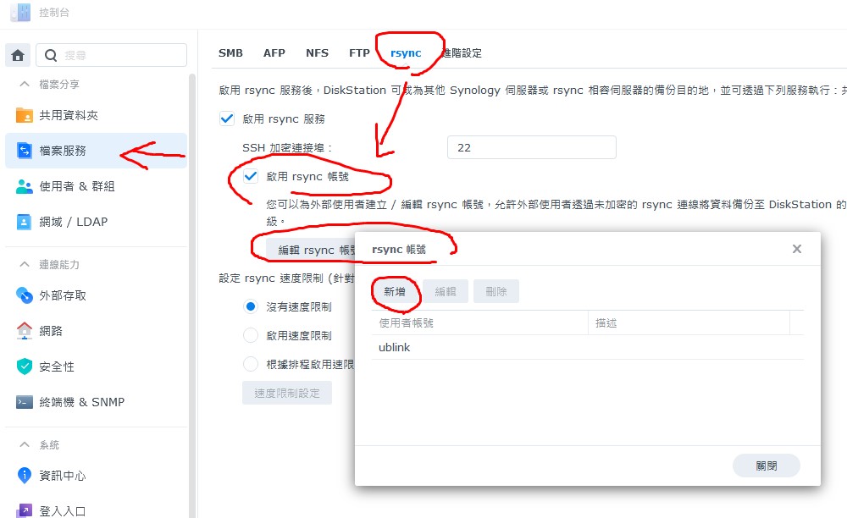Toggle 啟用 rsync 服務 checkbox

pos(227,119)
